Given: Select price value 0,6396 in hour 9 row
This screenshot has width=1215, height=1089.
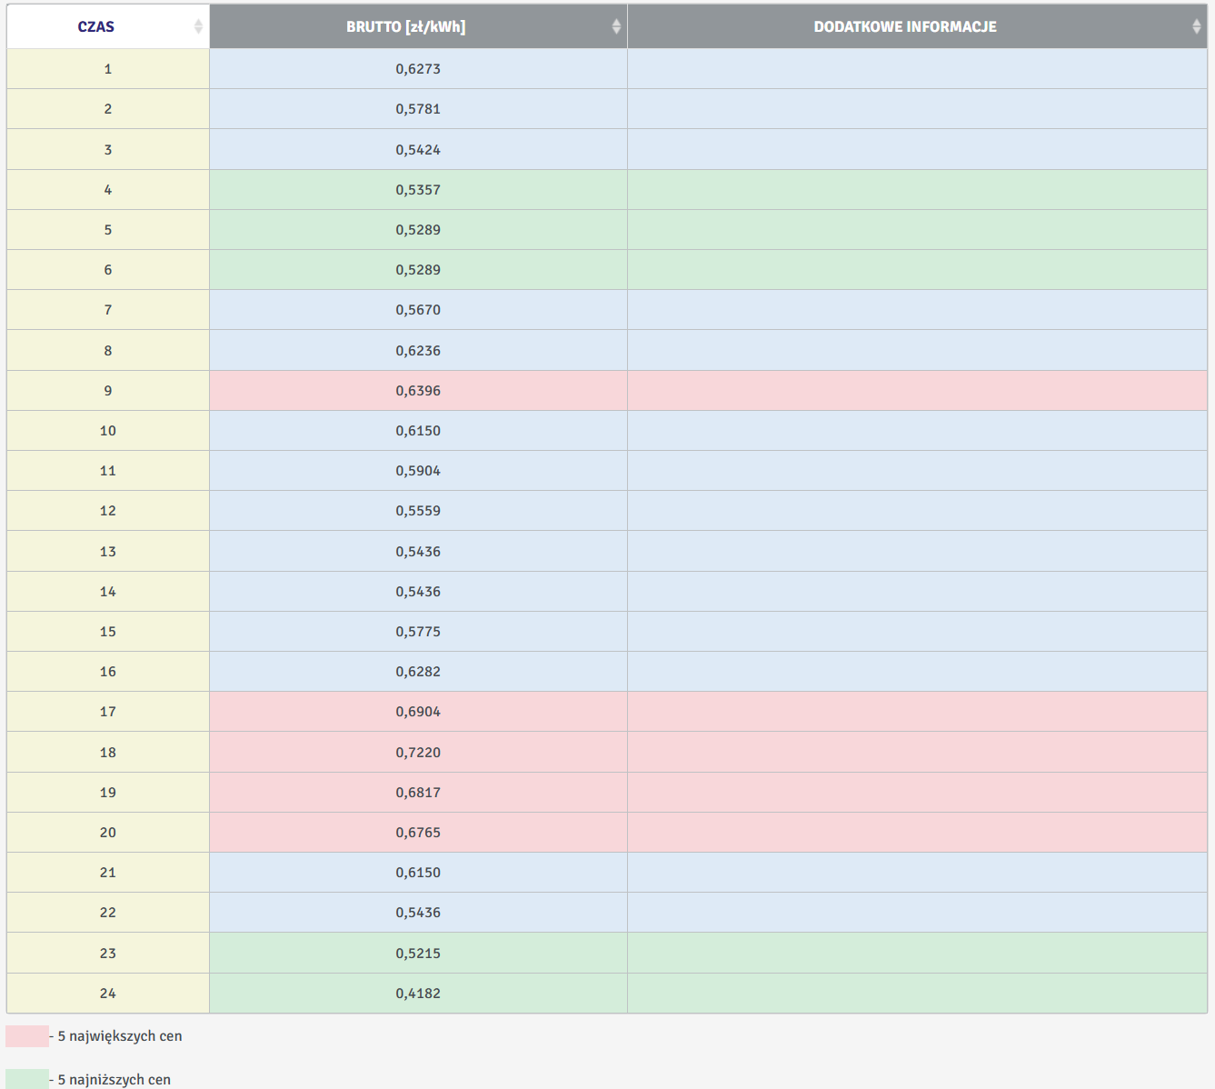Looking at the screenshot, I should 418,391.
